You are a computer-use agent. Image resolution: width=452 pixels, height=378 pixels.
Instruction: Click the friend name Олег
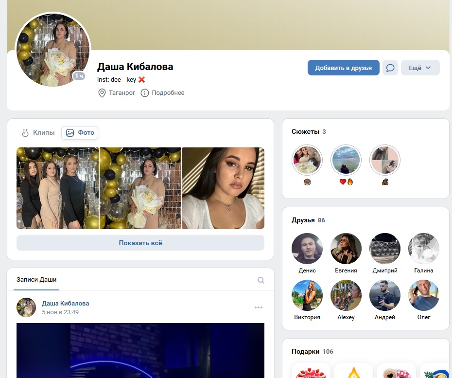coord(424,317)
